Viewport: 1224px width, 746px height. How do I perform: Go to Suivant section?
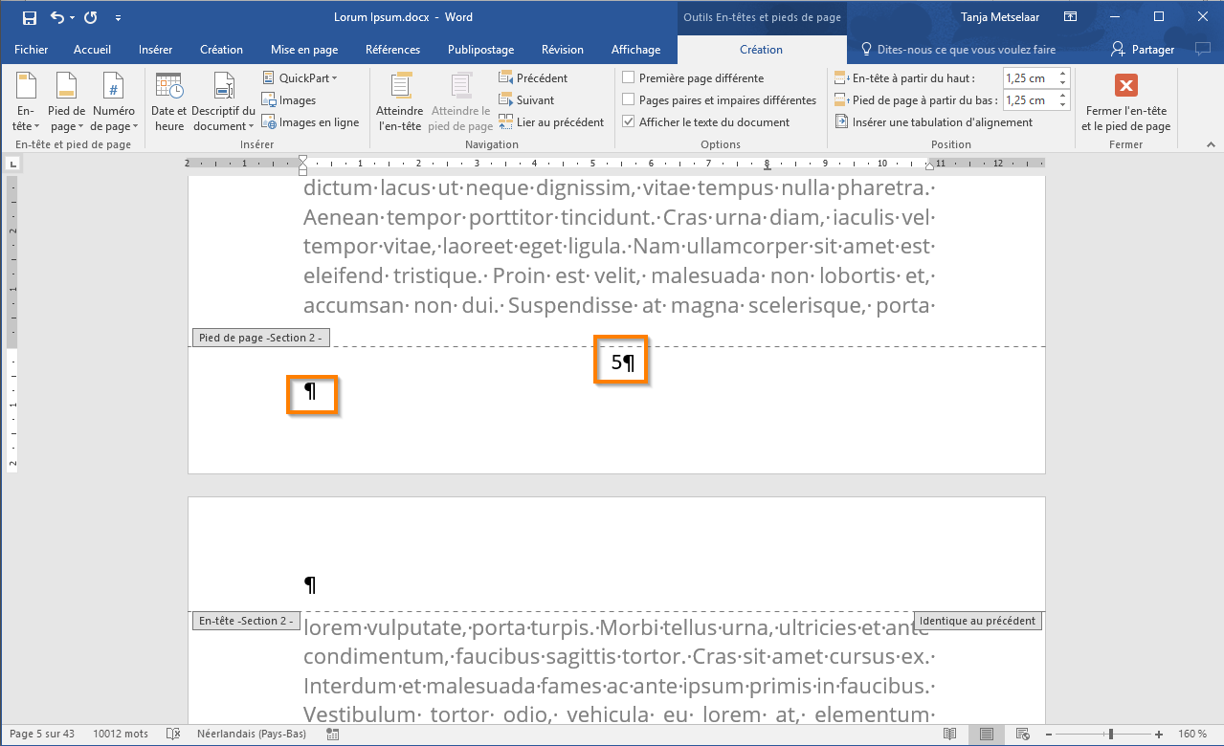pyautogui.click(x=526, y=99)
